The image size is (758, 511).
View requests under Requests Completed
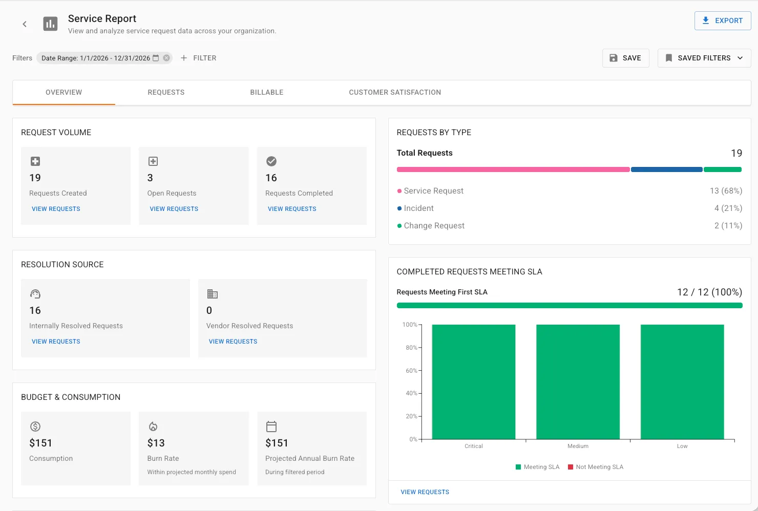coord(292,209)
